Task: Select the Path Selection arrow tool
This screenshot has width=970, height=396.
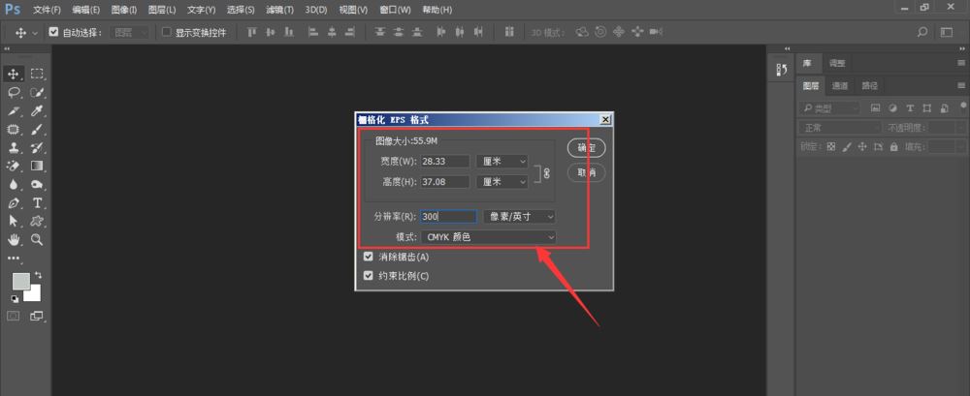Action: click(x=13, y=221)
